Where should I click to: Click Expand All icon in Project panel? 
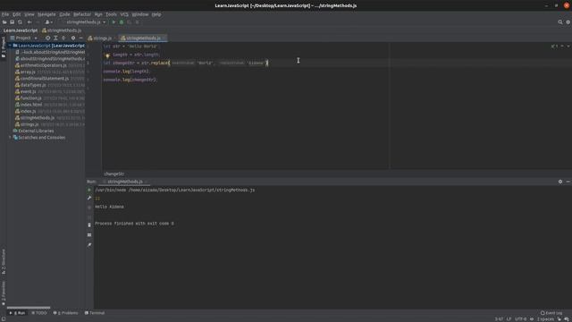click(x=55, y=38)
